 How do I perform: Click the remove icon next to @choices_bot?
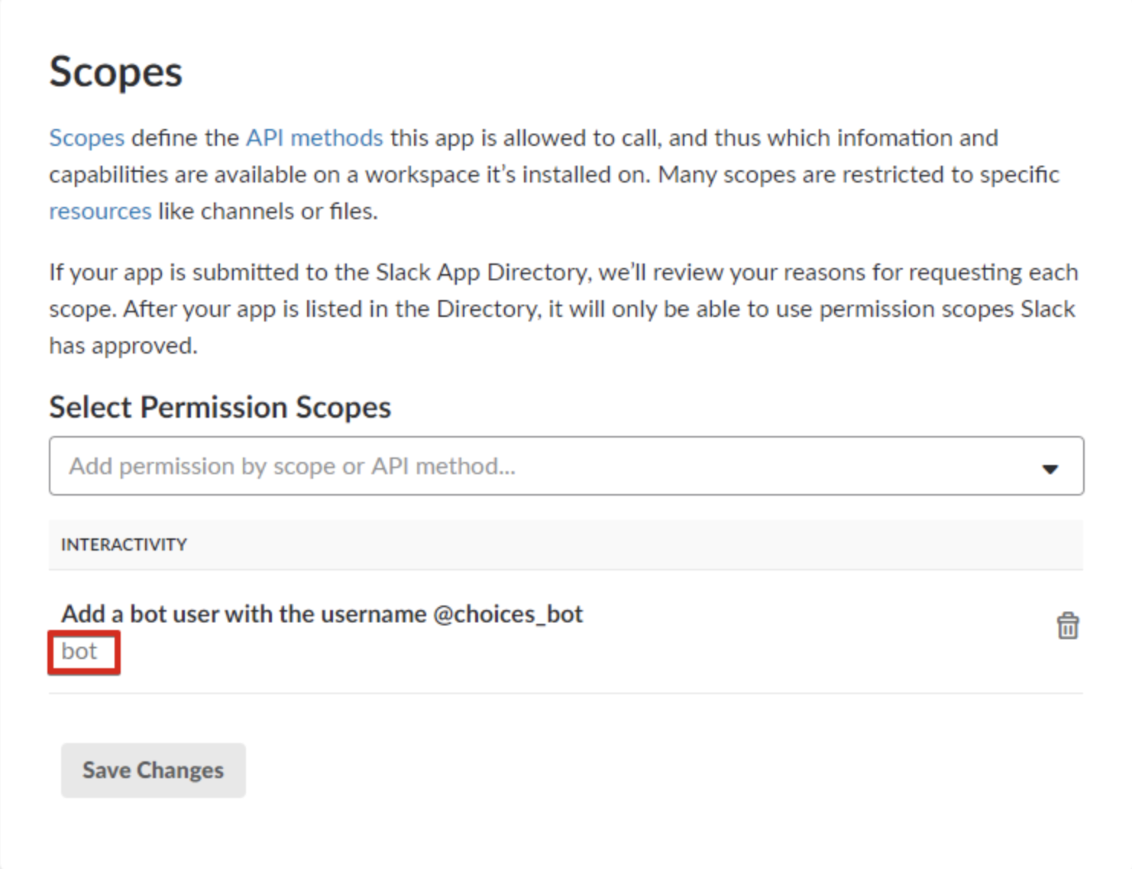pyautogui.click(x=1067, y=625)
